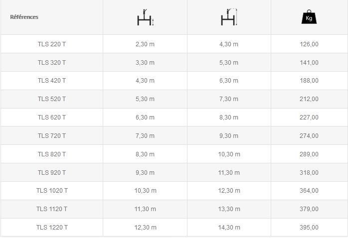Viewport: 348px width, 238px height.
Task: Click the platform height scaffold icon
Action: click(x=145, y=17)
